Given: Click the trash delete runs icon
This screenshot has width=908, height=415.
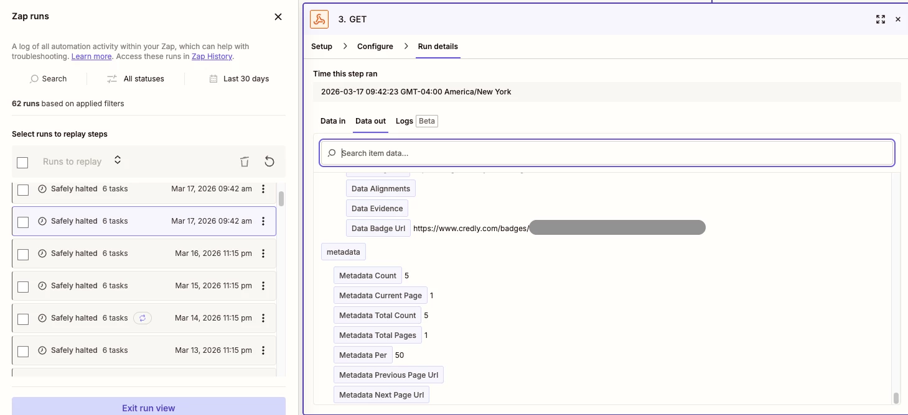Looking at the screenshot, I should pos(245,162).
